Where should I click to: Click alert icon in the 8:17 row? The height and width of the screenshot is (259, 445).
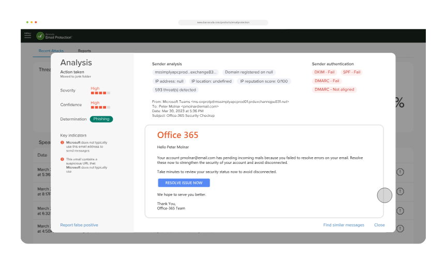[400, 191]
